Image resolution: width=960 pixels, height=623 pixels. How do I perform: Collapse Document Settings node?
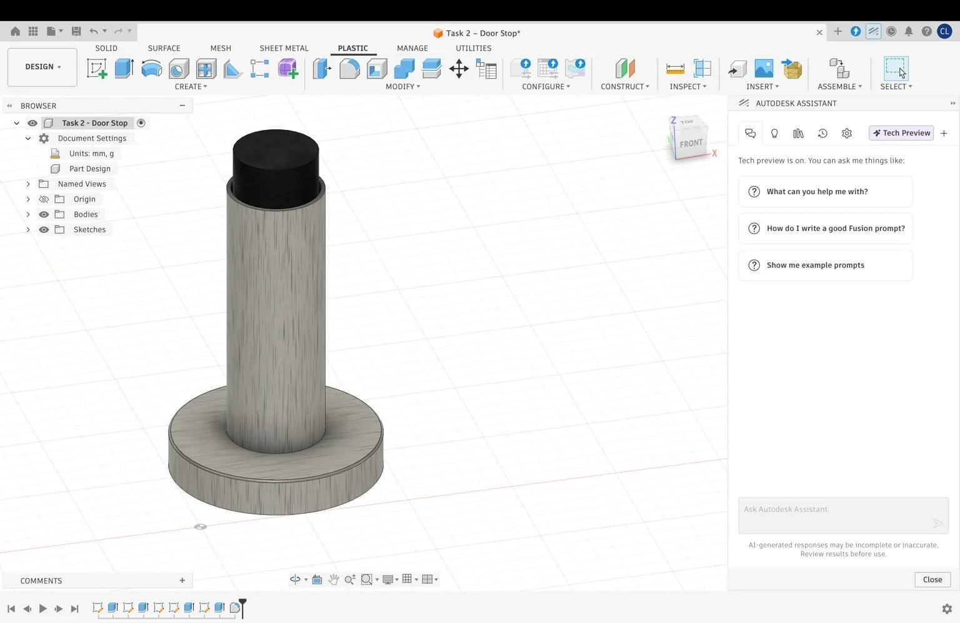click(28, 139)
